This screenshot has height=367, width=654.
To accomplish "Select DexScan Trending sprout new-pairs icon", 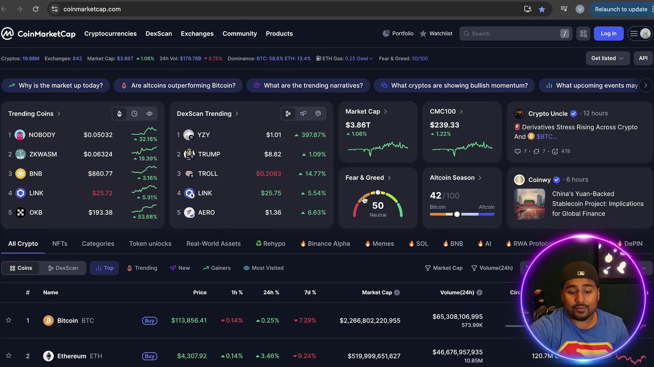I will click(303, 113).
